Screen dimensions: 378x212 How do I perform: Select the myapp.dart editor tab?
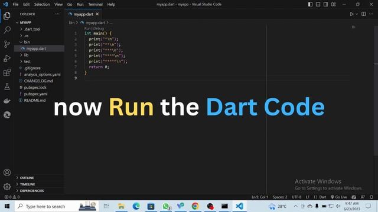[83, 14]
